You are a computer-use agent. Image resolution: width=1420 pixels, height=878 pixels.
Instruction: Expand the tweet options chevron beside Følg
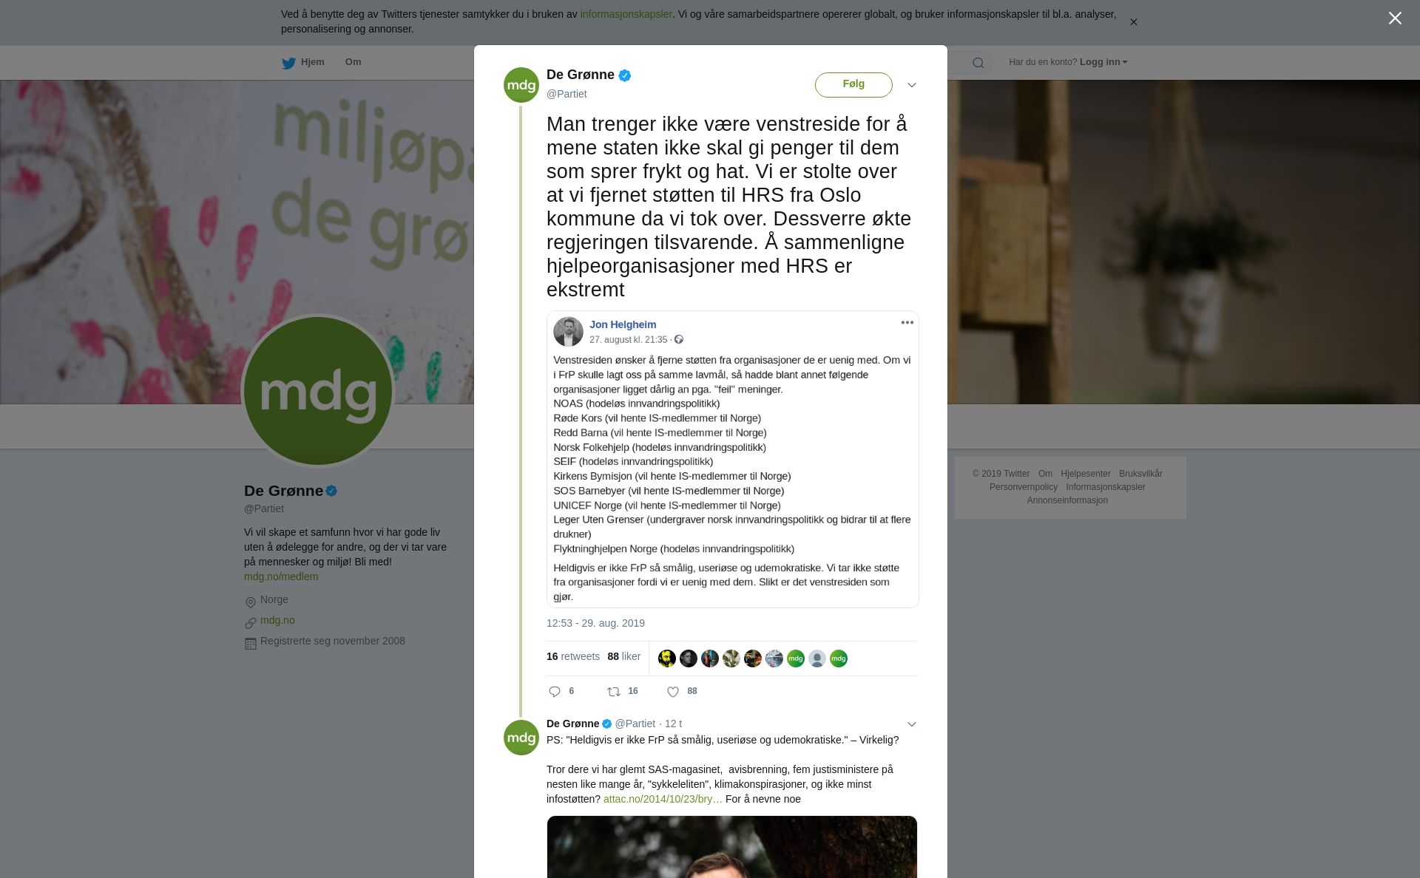(x=912, y=85)
